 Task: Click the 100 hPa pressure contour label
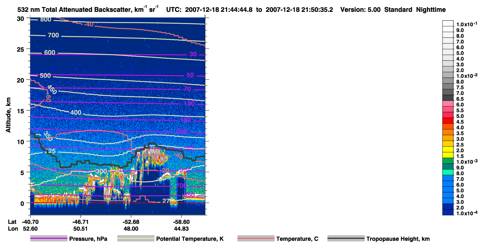189,103
